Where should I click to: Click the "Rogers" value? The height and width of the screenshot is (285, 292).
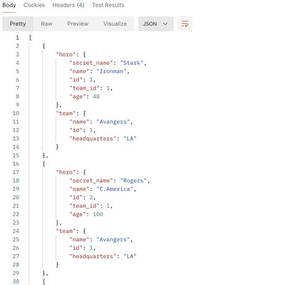point(134,181)
